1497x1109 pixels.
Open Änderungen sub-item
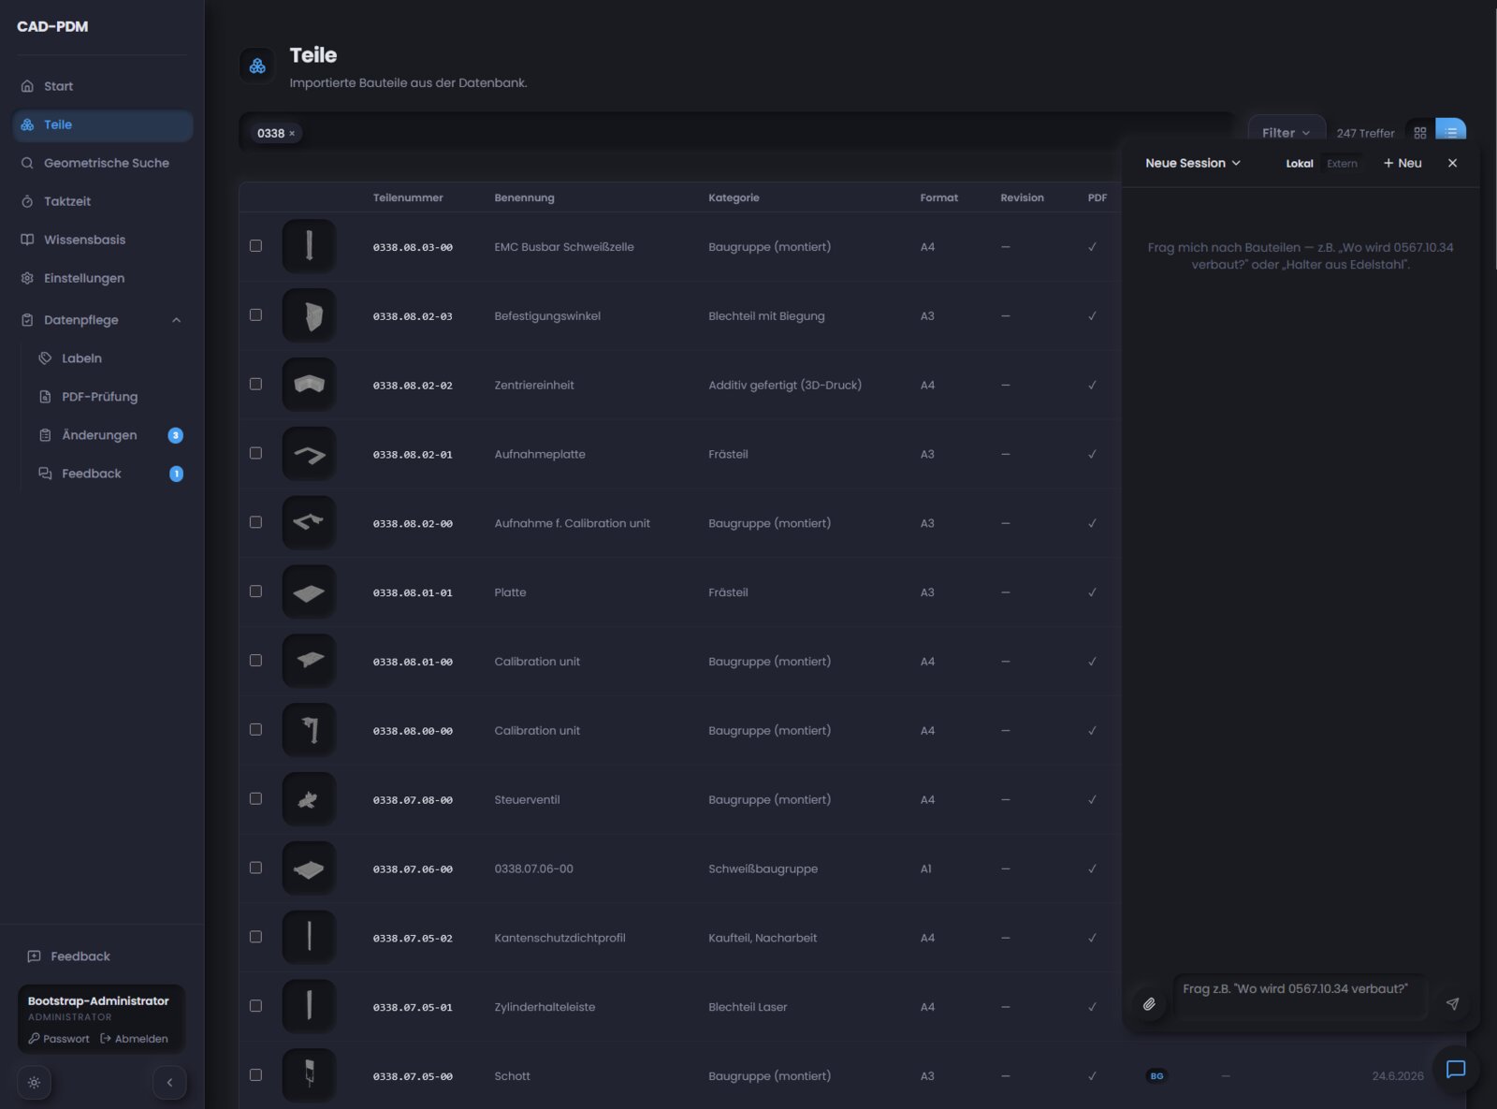pyautogui.click(x=111, y=435)
